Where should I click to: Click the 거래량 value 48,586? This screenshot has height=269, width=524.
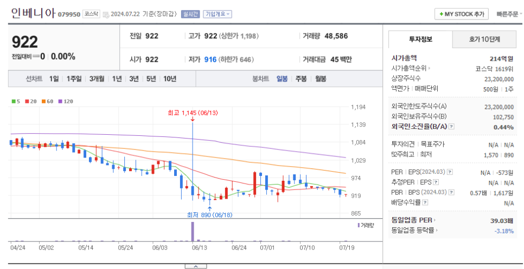pos(336,36)
